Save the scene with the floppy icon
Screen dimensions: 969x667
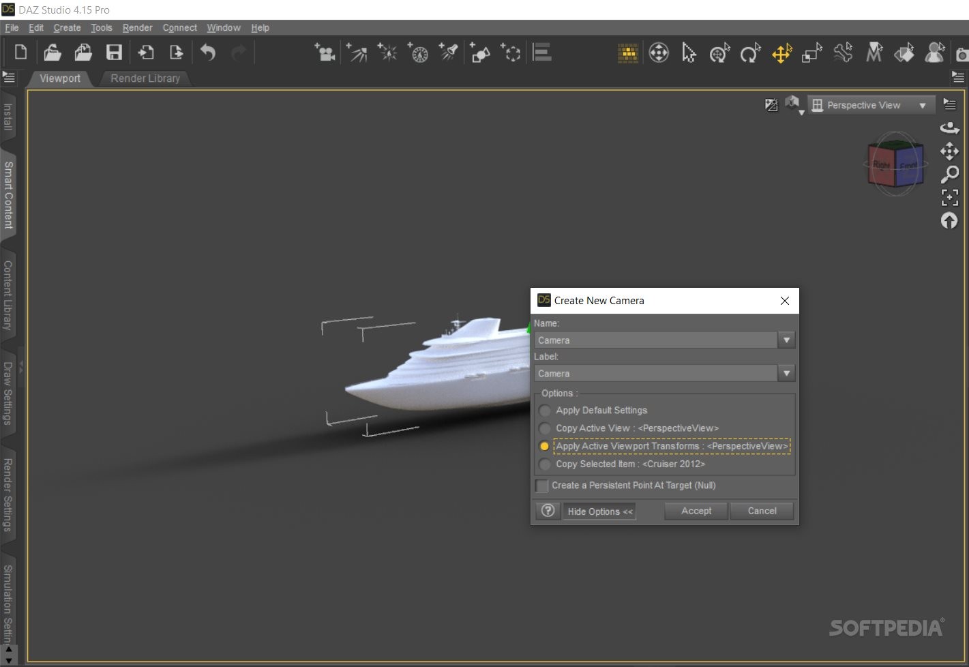click(x=114, y=53)
